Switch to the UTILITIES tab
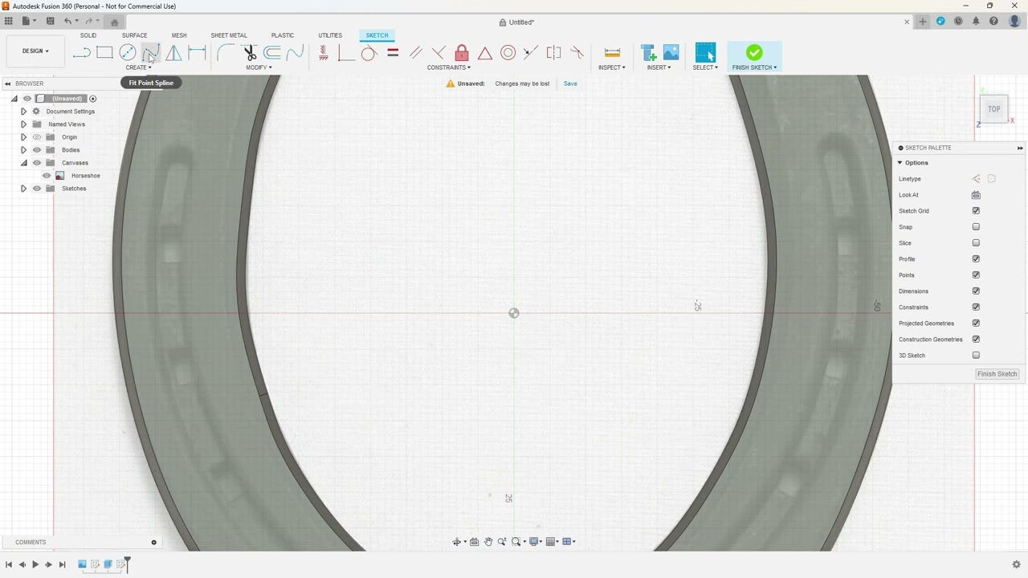This screenshot has width=1028, height=578. coord(330,35)
